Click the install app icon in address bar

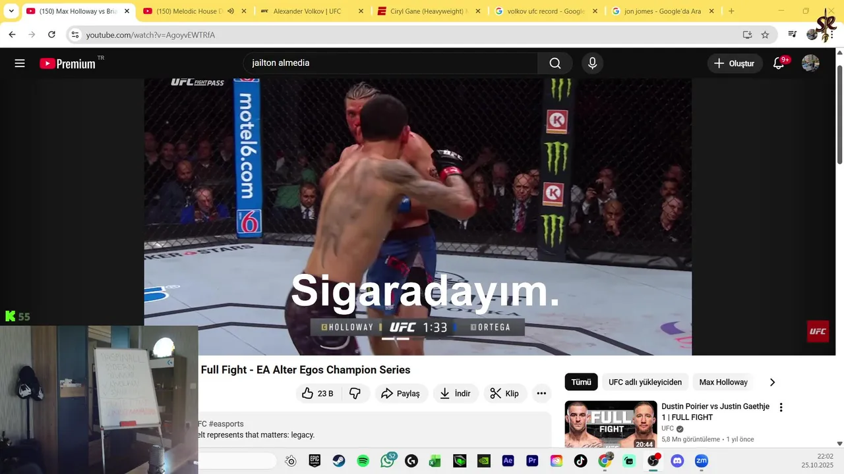[x=747, y=35]
